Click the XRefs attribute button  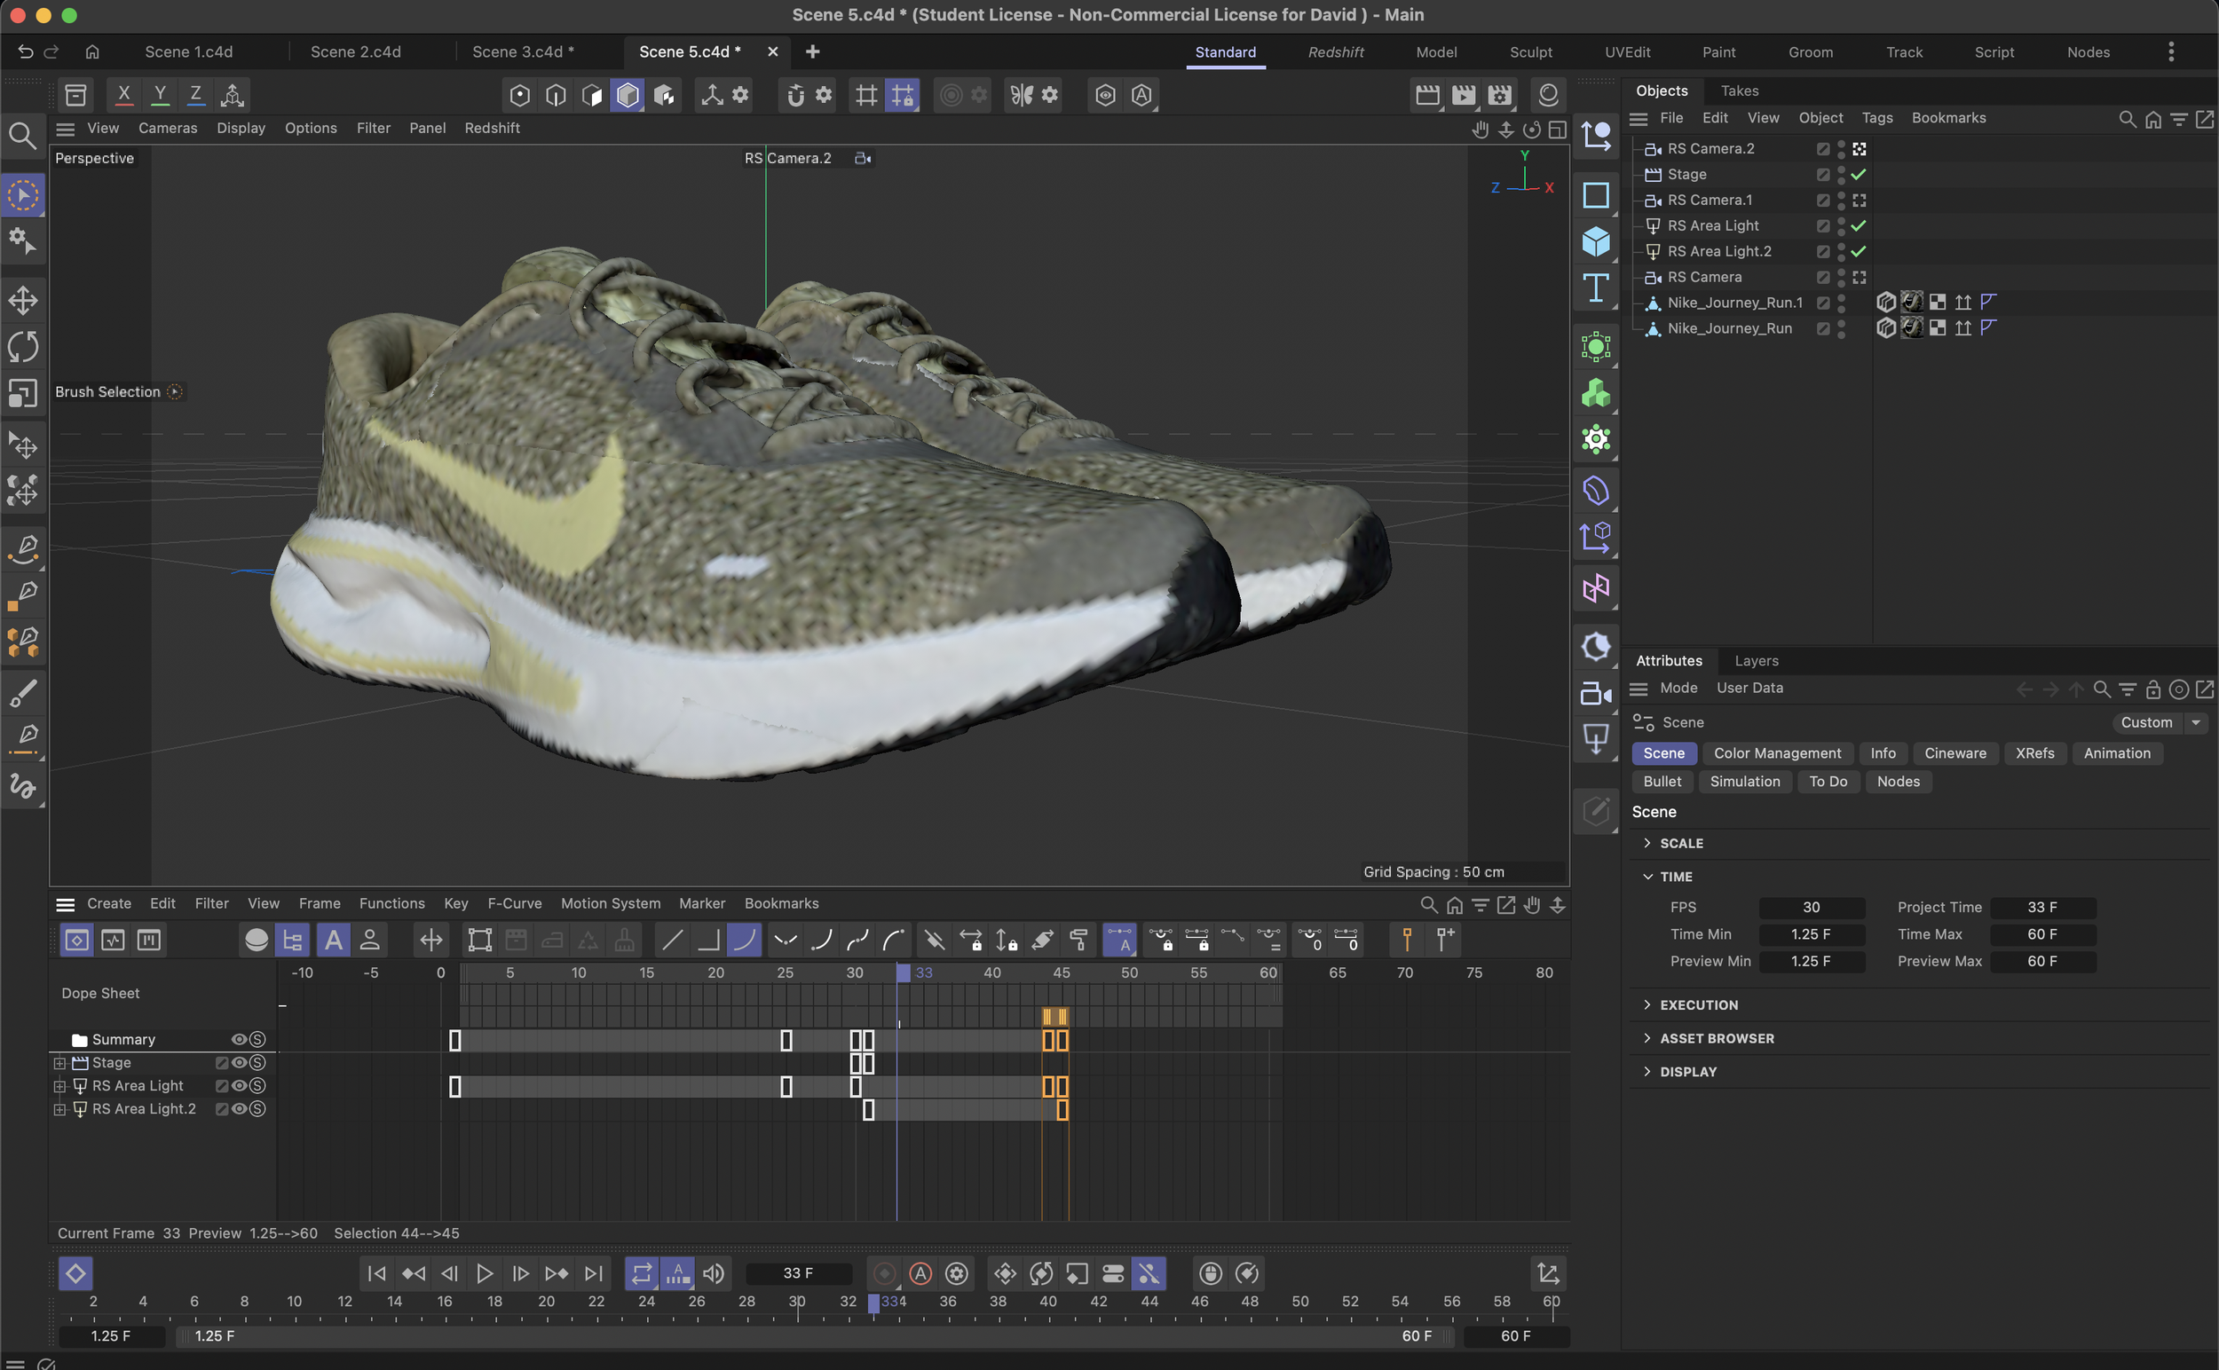pos(2034,753)
